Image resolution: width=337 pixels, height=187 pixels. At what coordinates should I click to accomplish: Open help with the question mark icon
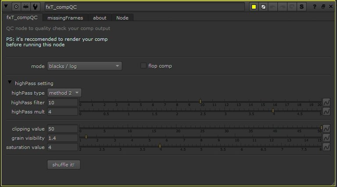pyautogui.click(x=315, y=7)
